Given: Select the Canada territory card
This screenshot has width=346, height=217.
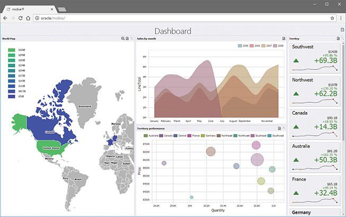Looking at the screenshot, I should 315,122.
